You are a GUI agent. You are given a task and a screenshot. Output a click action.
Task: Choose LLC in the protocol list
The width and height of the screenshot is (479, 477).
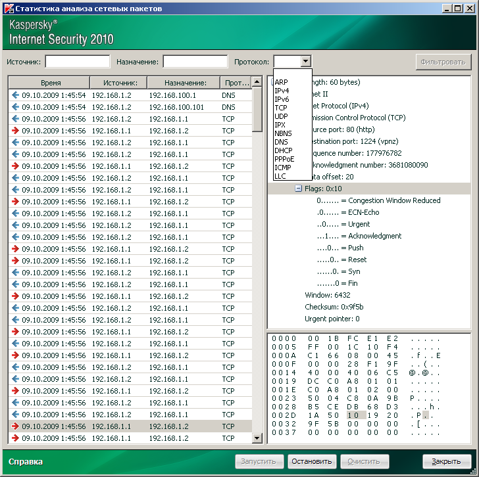(x=280, y=176)
